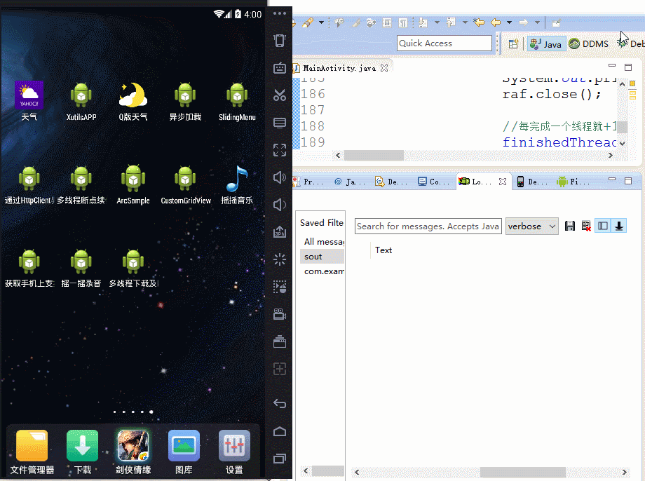The width and height of the screenshot is (645, 481).
Task: Launch the 通过HttpClient app
Action: 29,184
